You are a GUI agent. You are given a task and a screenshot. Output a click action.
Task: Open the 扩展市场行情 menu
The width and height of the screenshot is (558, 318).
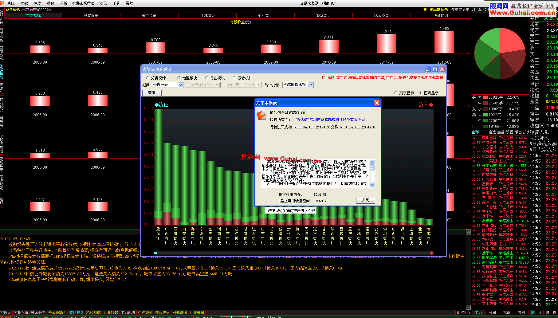pos(83,3)
